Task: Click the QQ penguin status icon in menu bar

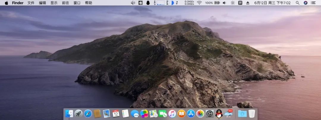Action: 148,3
